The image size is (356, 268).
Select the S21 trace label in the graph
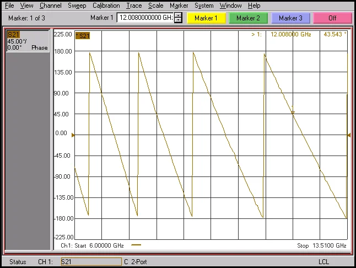tap(83, 36)
